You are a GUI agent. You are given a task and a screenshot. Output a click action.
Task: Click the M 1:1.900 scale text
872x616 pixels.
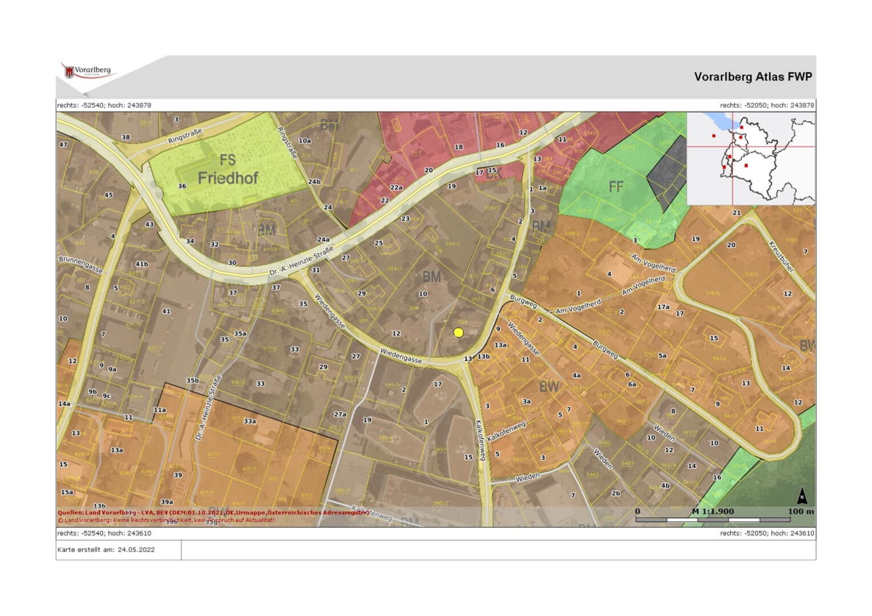(x=713, y=511)
